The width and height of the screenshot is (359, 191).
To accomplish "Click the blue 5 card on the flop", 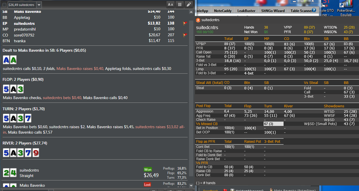I will point(6,89).
